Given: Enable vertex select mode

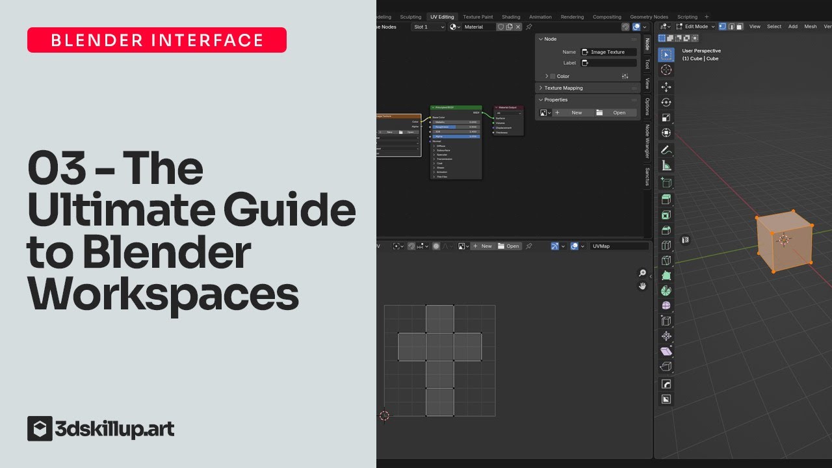Looking at the screenshot, I should [x=722, y=27].
